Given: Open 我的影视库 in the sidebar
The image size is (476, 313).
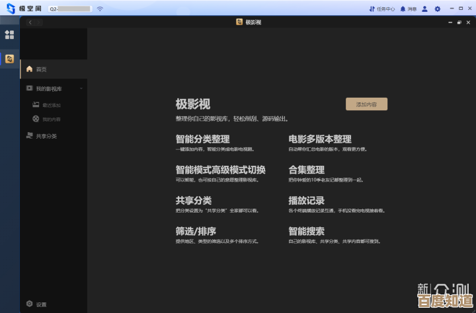Looking at the screenshot, I should (x=48, y=88).
